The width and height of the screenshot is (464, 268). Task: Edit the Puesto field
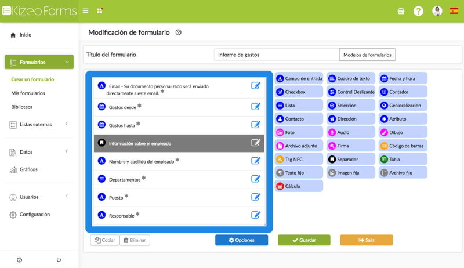[x=256, y=197]
